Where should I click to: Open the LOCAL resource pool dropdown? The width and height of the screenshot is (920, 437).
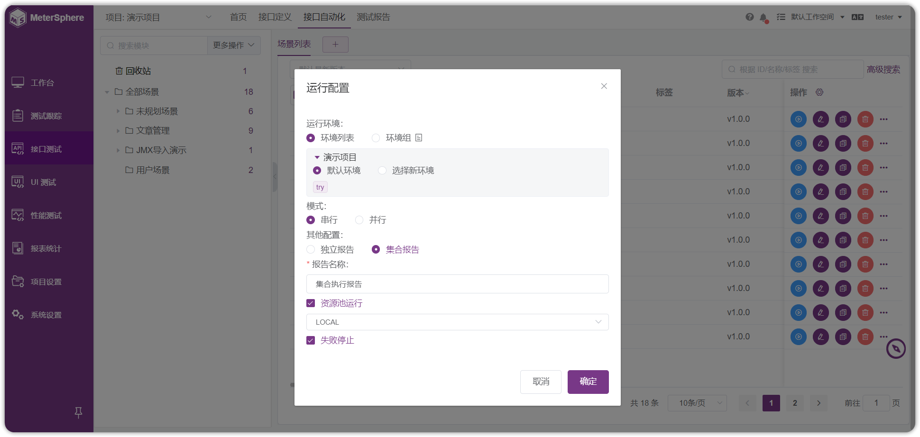click(458, 322)
